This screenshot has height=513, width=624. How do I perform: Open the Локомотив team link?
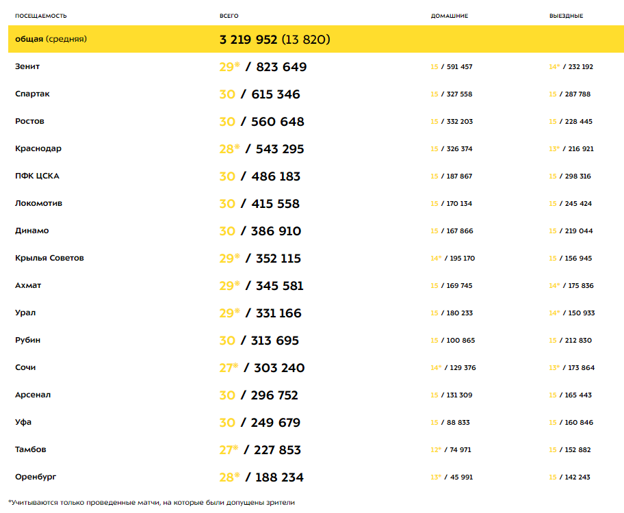(40, 203)
